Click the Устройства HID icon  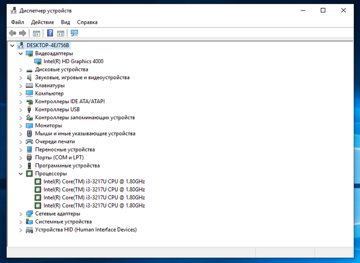[x=29, y=230]
